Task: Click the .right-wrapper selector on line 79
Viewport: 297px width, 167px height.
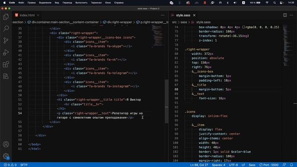Action: [197, 49]
